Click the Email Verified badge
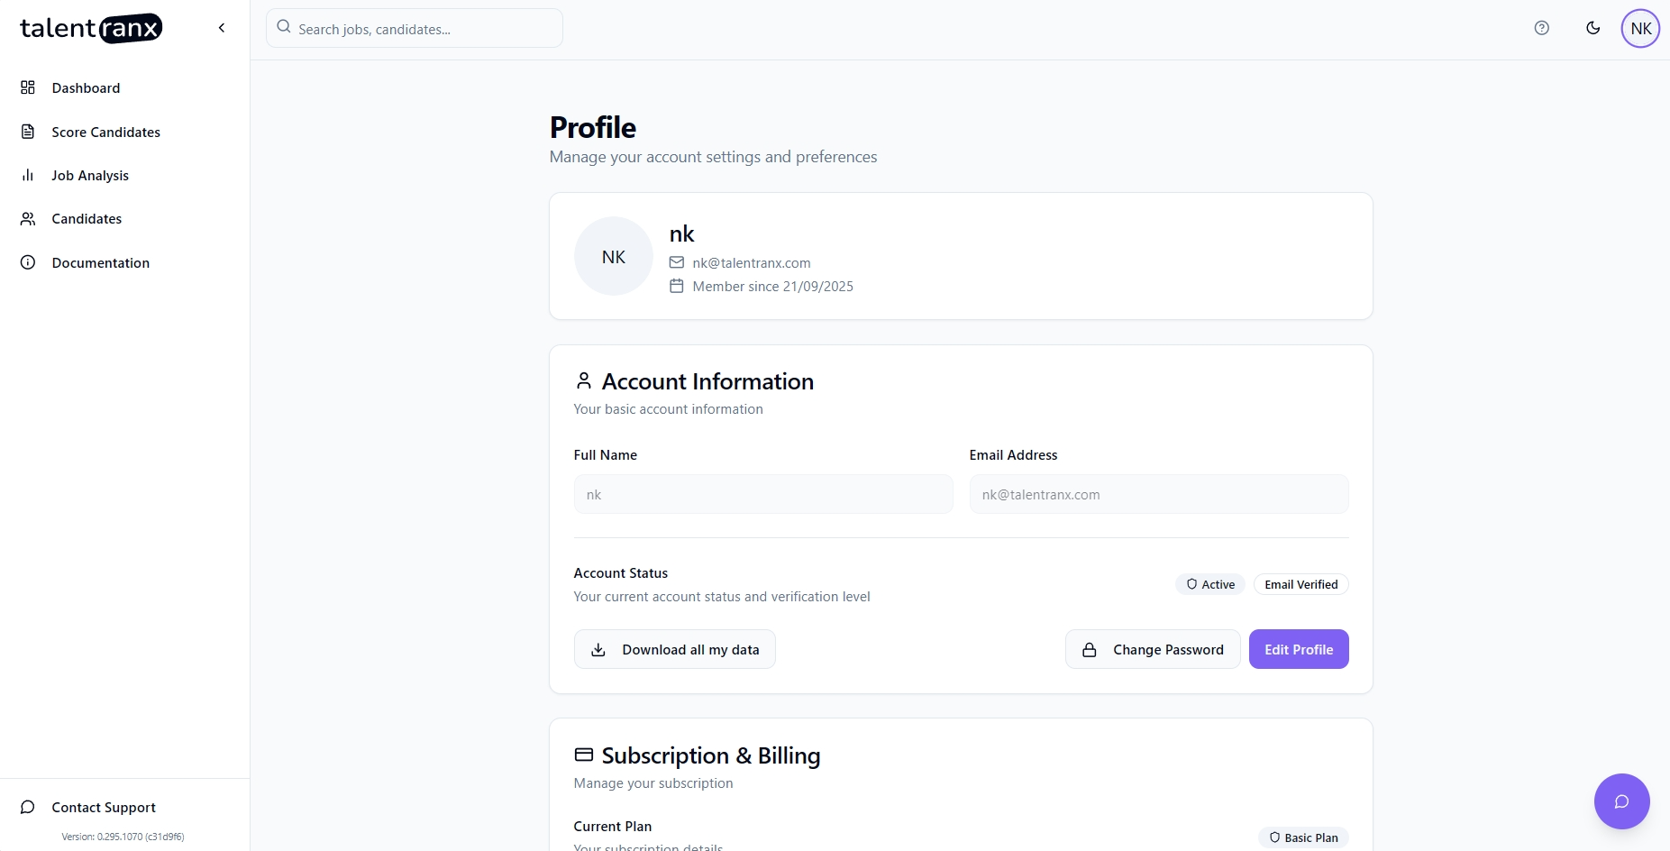This screenshot has width=1670, height=851. click(1300, 584)
